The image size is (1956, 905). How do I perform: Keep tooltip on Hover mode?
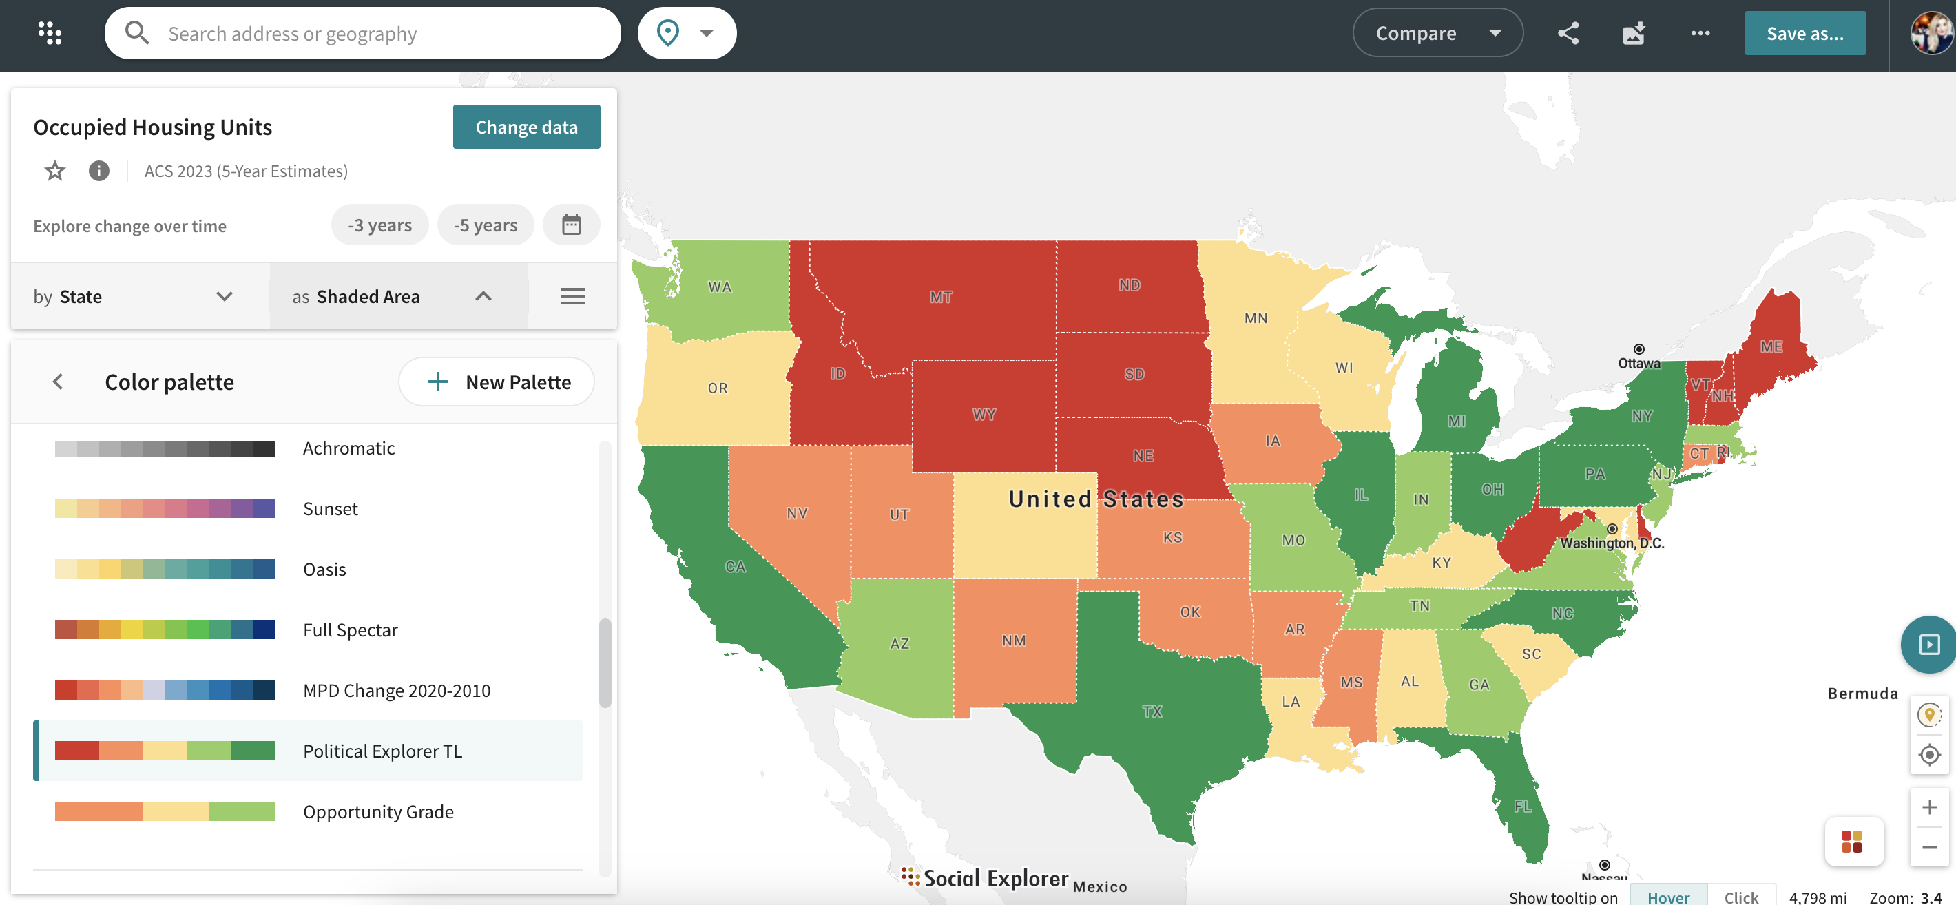point(1667,897)
